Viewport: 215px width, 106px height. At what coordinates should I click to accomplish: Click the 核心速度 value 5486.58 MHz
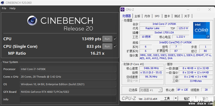click(151, 68)
